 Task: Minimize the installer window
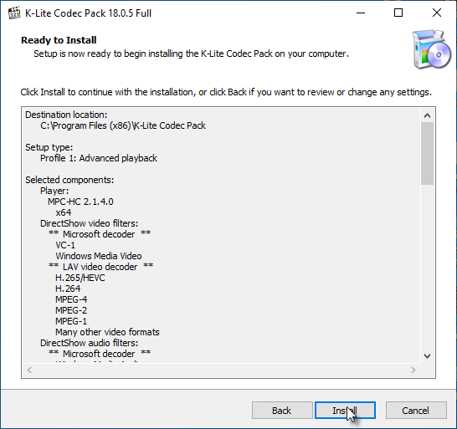coord(361,13)
